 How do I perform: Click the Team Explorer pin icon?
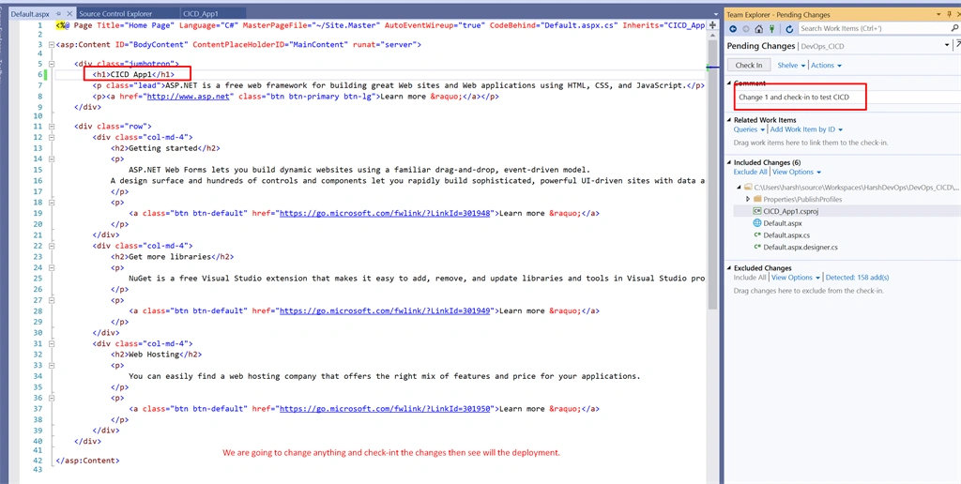tap(952, 14)
